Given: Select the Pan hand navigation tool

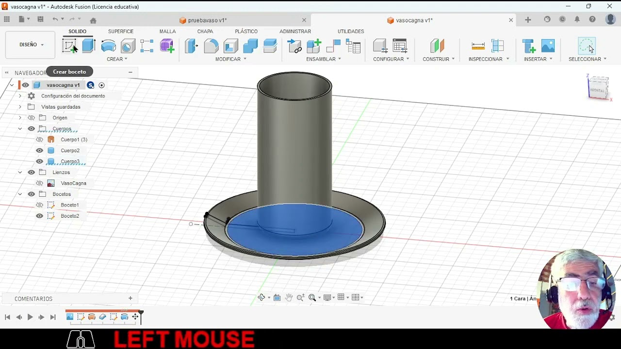Looking at the screenshot, I should tap(289, 298).
